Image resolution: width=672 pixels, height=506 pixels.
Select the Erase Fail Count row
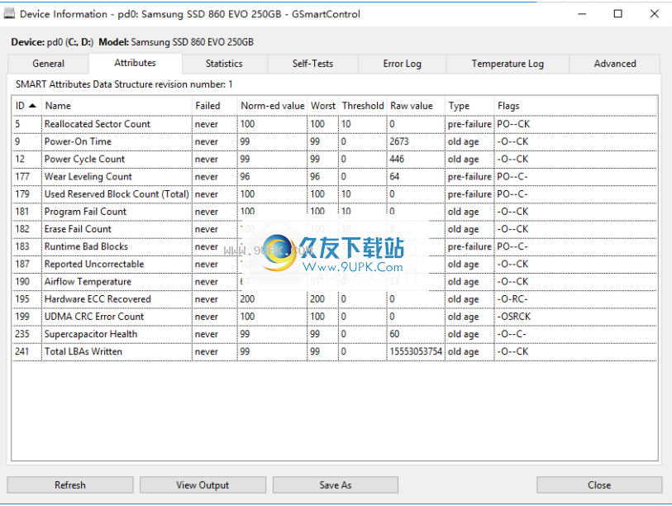pos(334,229)
